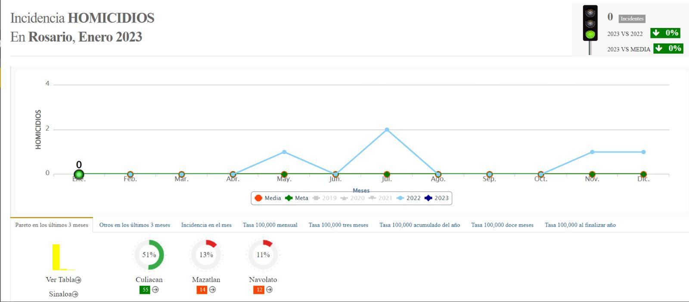Click the Incidentes gray label button
The height and width of the screenshot is (302, 689).
point(632,18)
